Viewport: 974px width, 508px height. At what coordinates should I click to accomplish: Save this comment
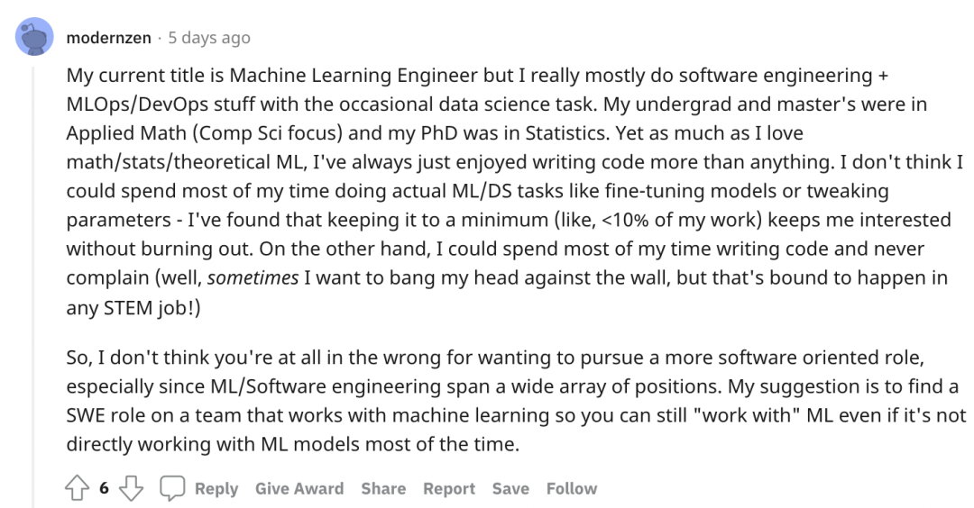tap(510, 489)
